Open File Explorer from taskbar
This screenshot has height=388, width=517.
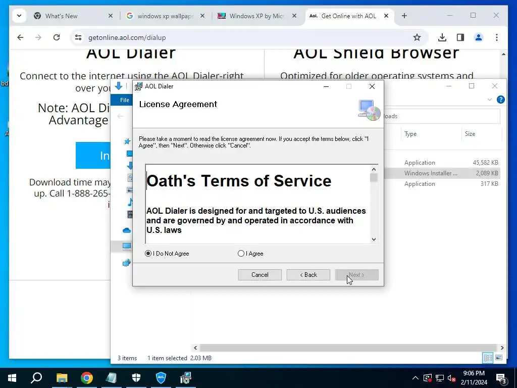tap(62, 378)
